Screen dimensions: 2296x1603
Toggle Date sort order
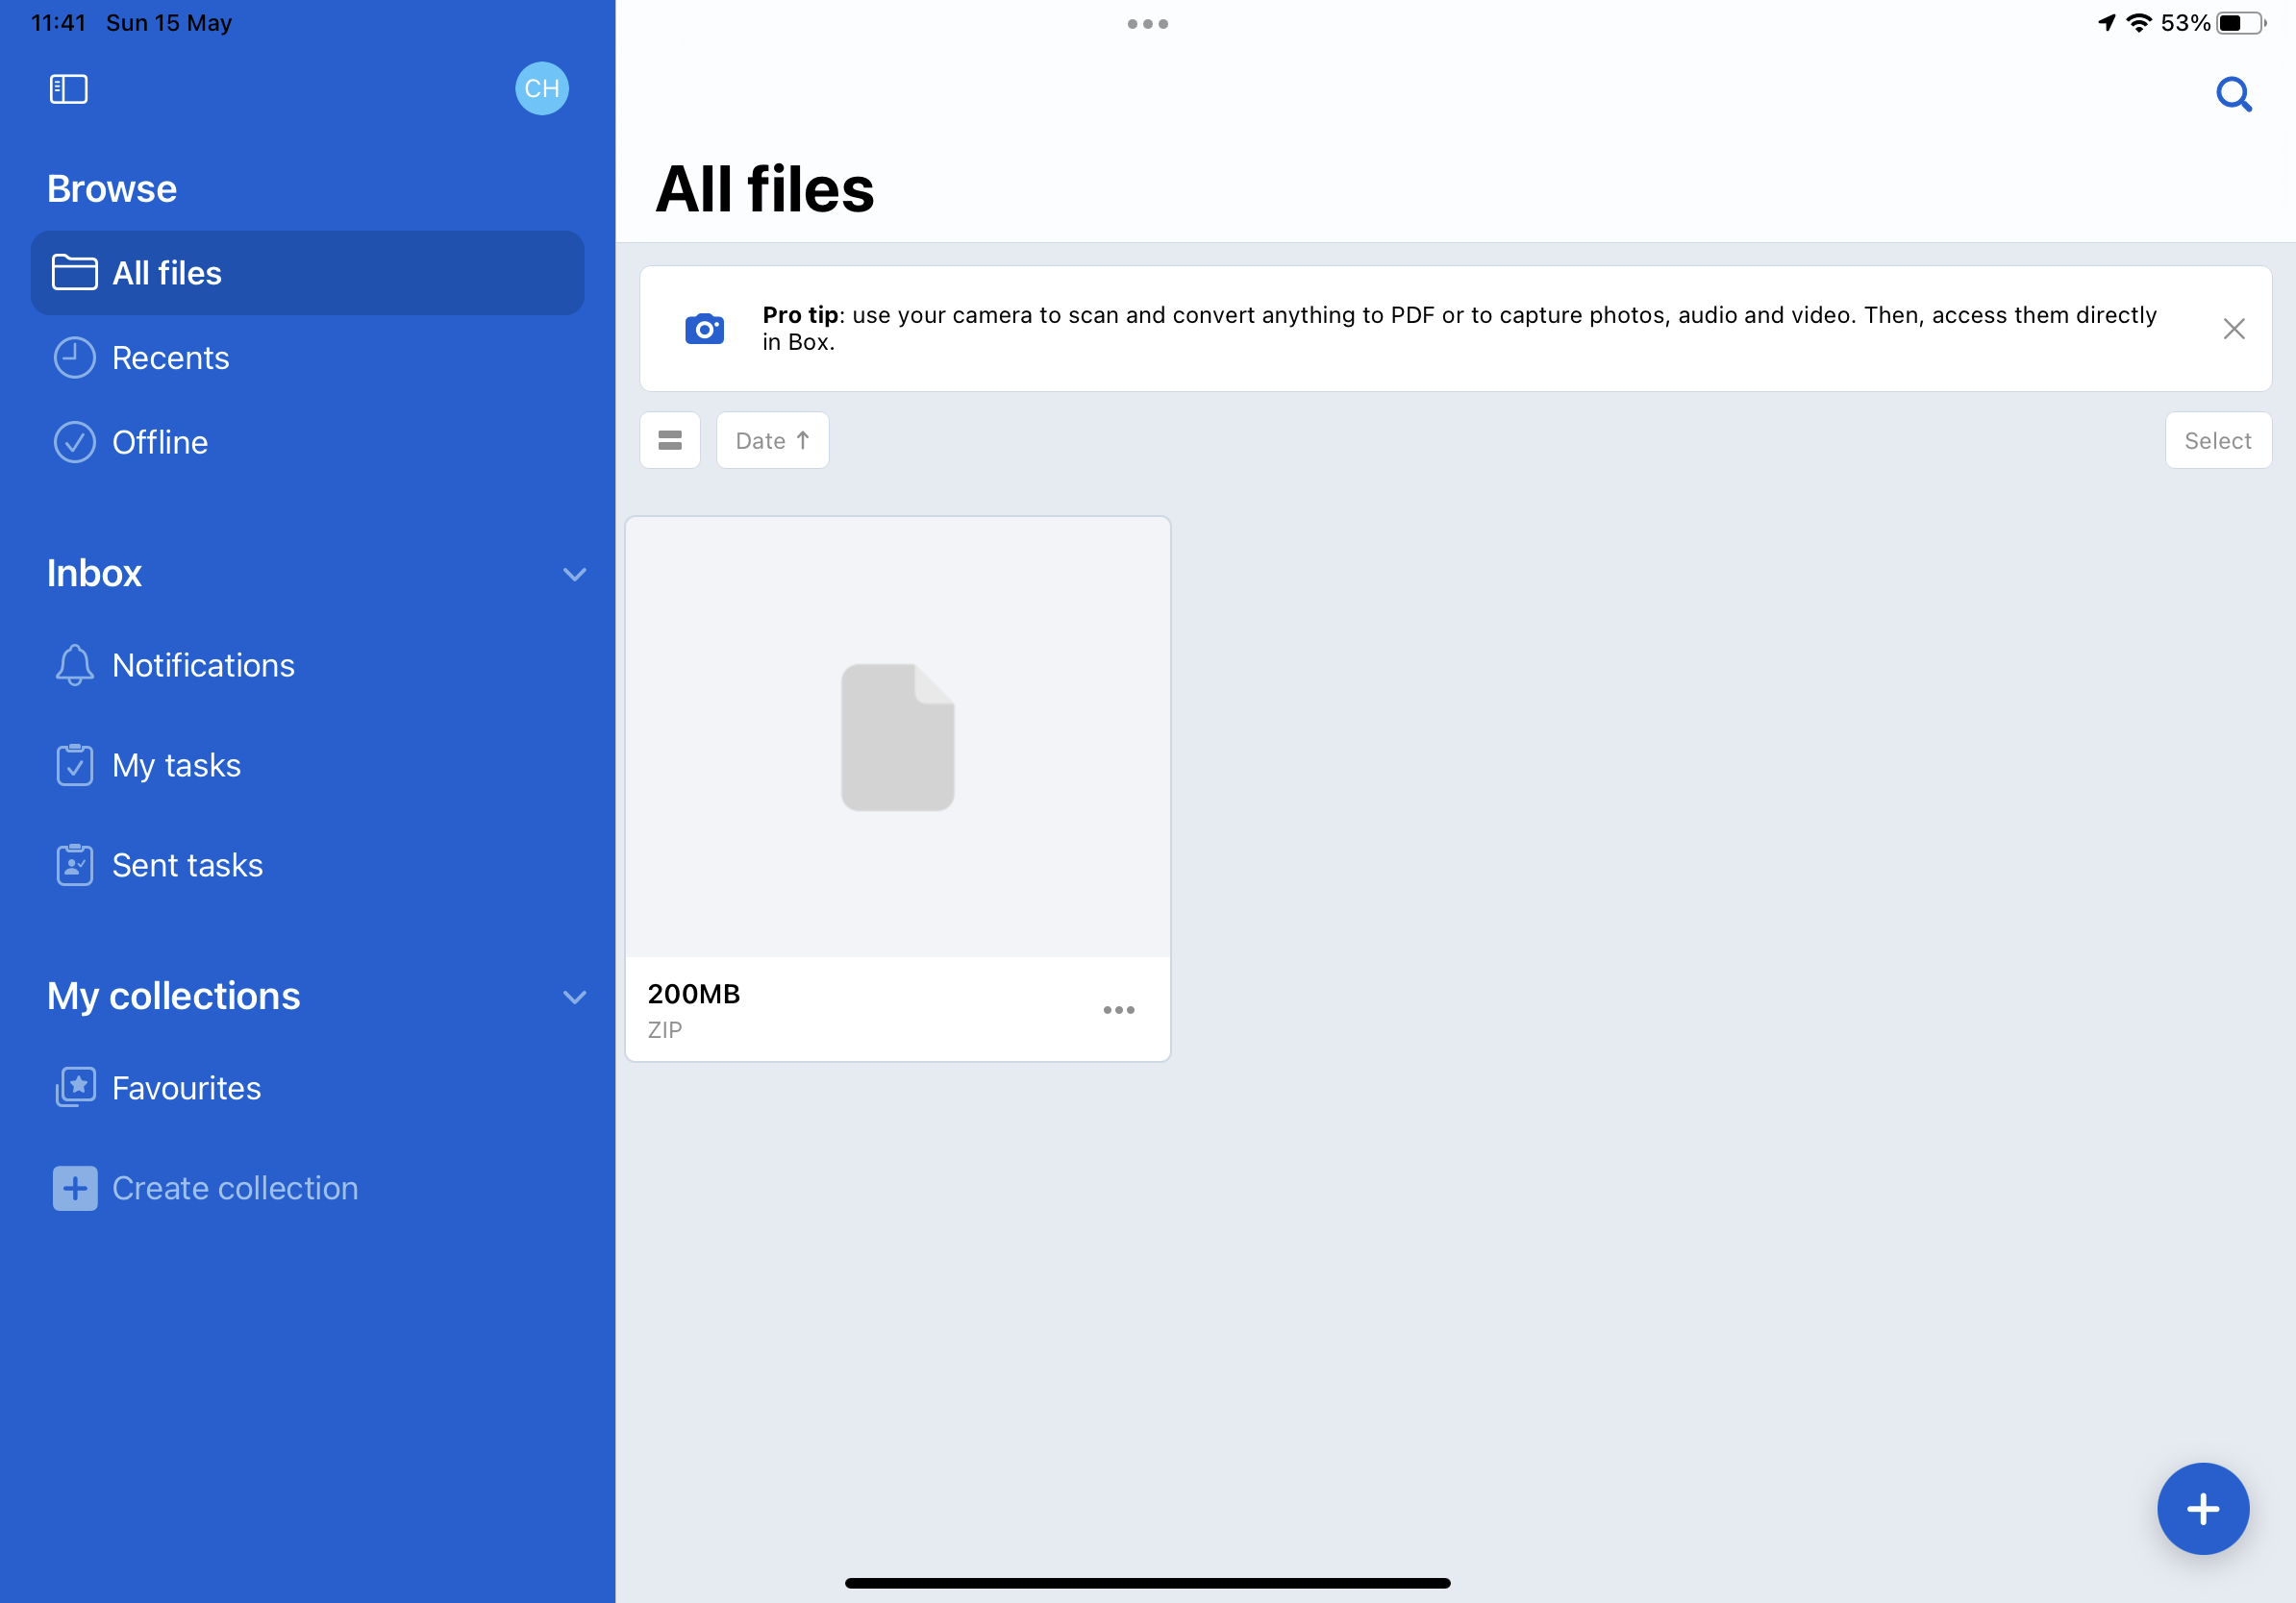[x=772, y=440]
